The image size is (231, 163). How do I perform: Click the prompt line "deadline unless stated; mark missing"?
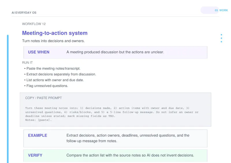click(70, 116)
